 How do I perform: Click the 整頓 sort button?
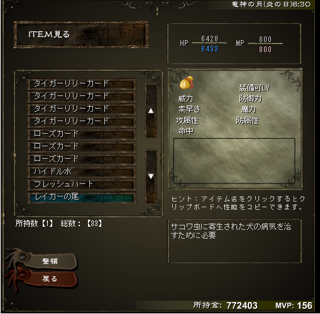tap(50, 261)
